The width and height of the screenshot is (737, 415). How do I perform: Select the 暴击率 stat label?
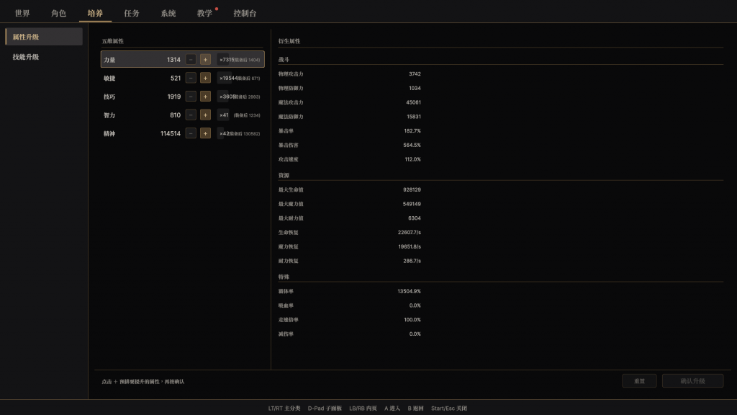pyautogui.click(x=286, y=131)
